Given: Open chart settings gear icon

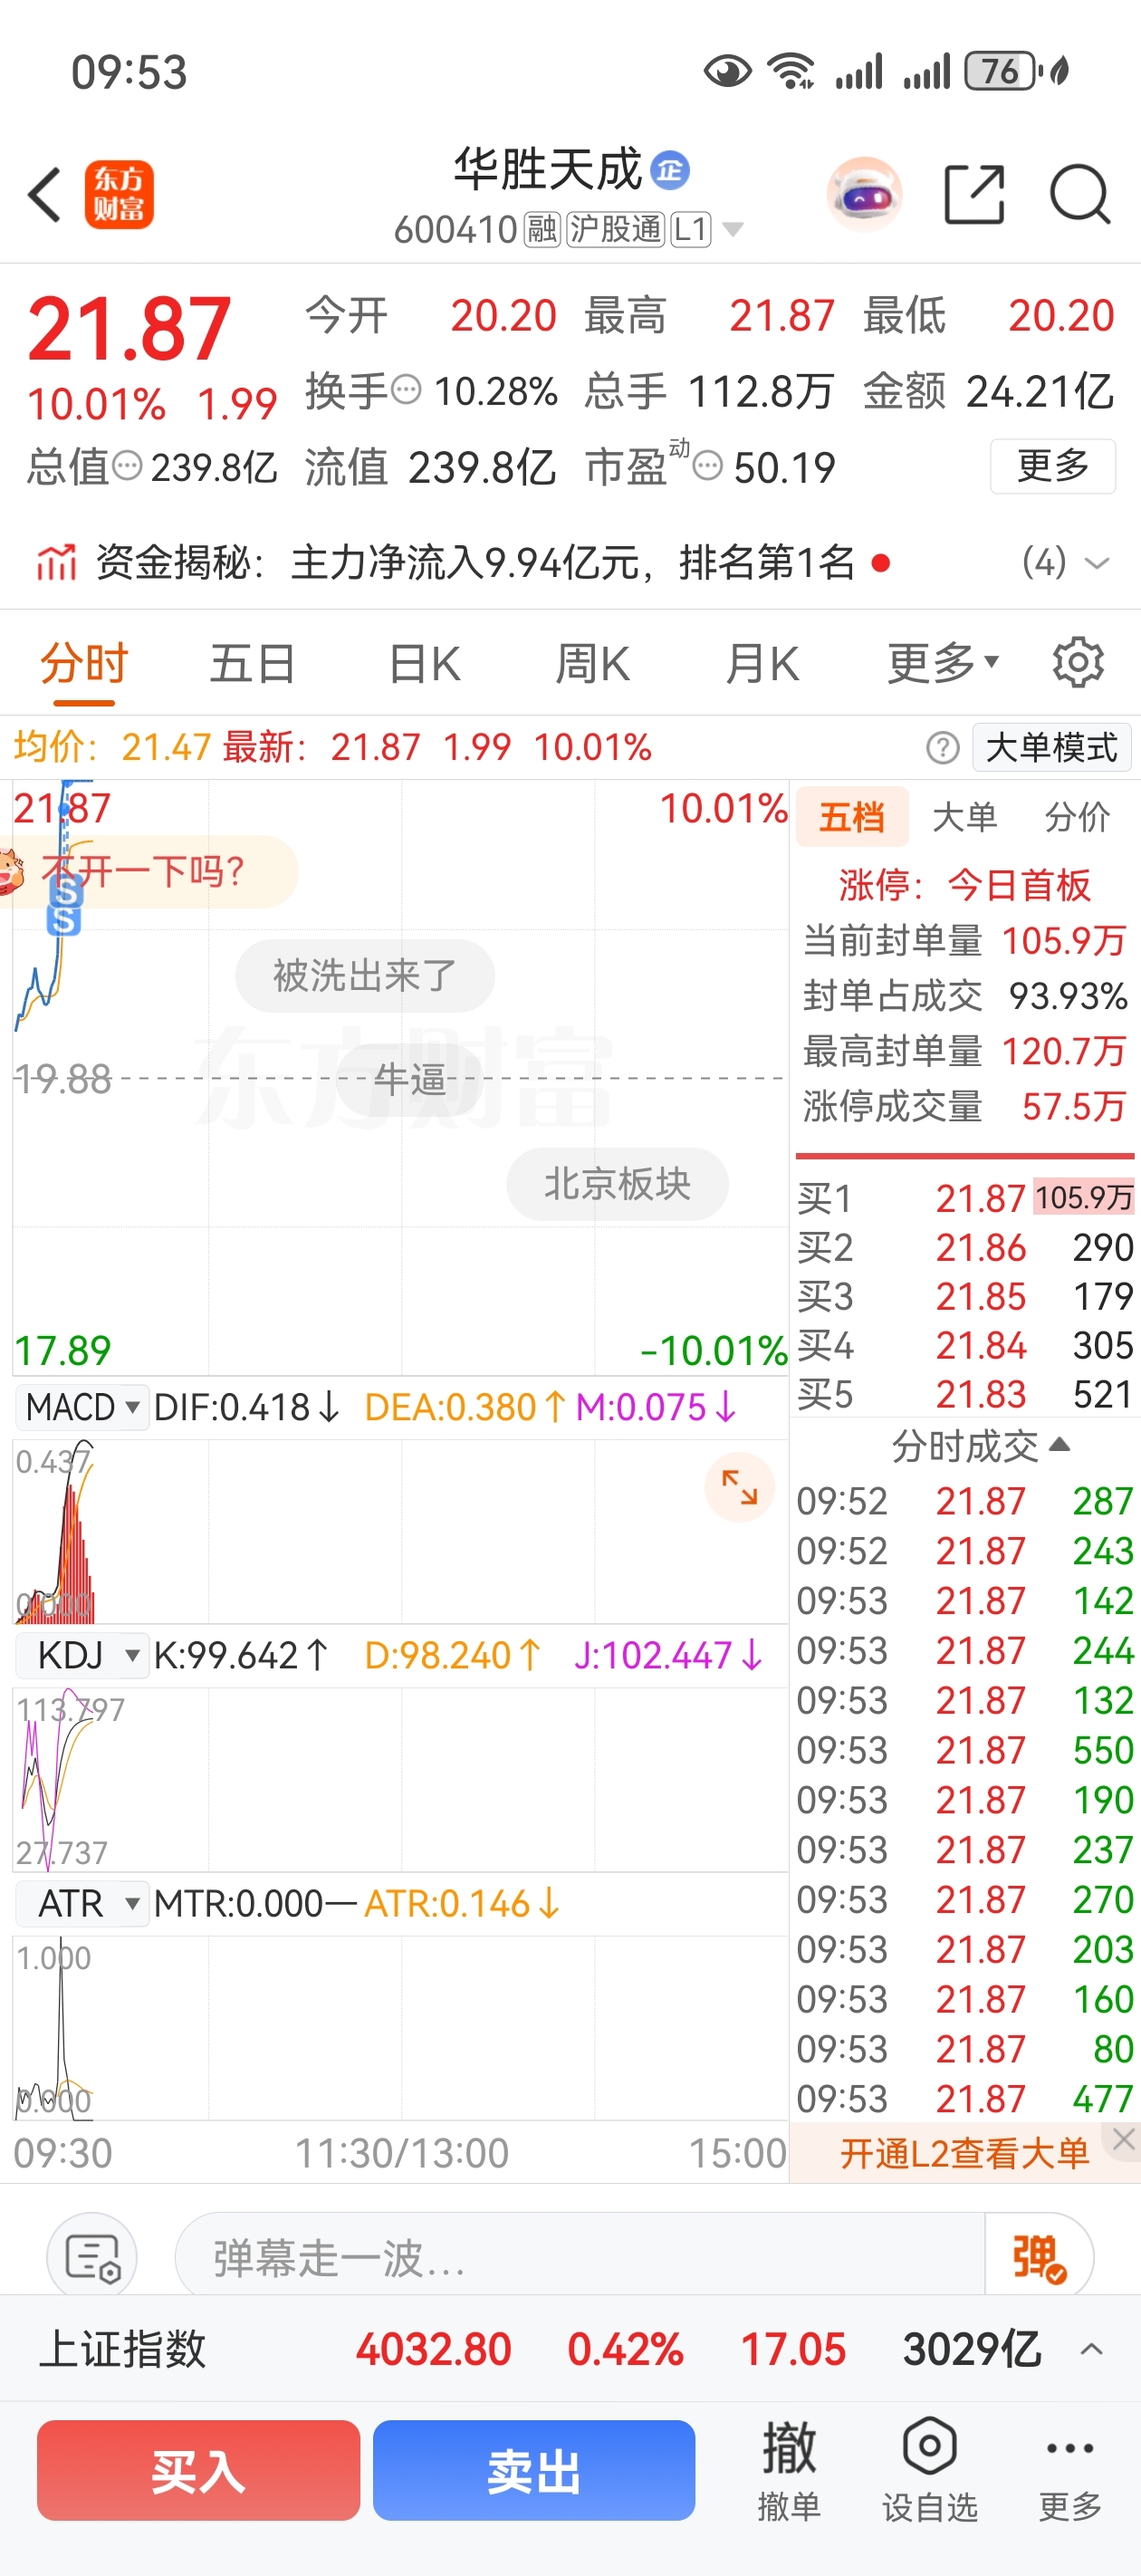Looking at the screenshot, I should (1077, 662).
